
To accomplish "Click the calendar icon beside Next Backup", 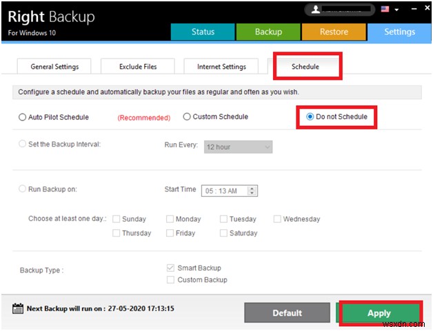I will (18, 308).
